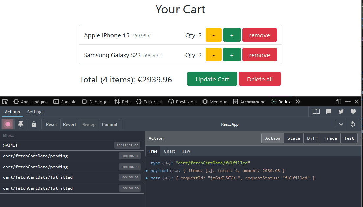Open the React App instance dropdown
363x207 pixels.
[x=230, y=124]
